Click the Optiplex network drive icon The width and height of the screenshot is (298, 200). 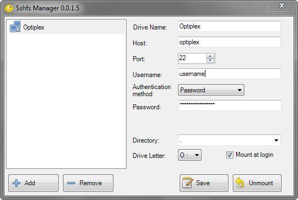tap(15, 27)
